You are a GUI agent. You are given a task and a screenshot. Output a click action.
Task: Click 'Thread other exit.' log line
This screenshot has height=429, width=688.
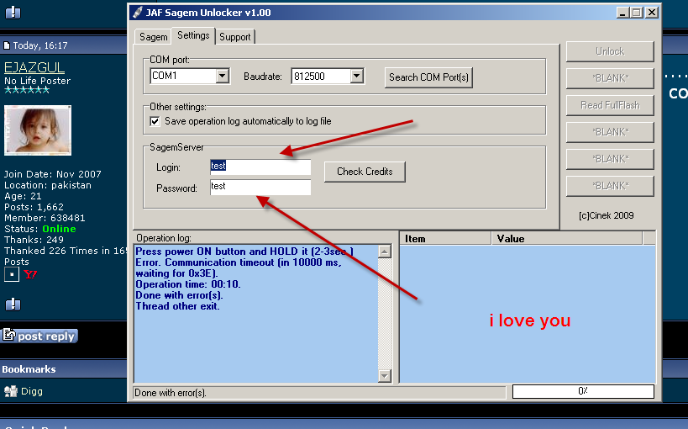pos(177,306)
